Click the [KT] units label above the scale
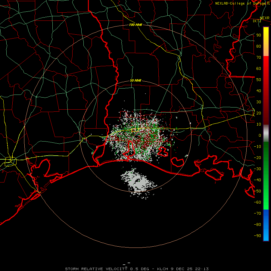The width and height of the screenshot is (271, 271). pyautogui.click(x=257, y=21)
